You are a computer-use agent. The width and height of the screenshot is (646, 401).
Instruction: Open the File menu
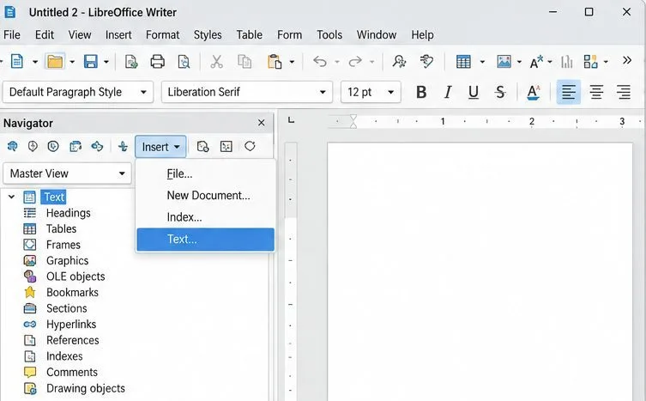[x=12, y=34]
